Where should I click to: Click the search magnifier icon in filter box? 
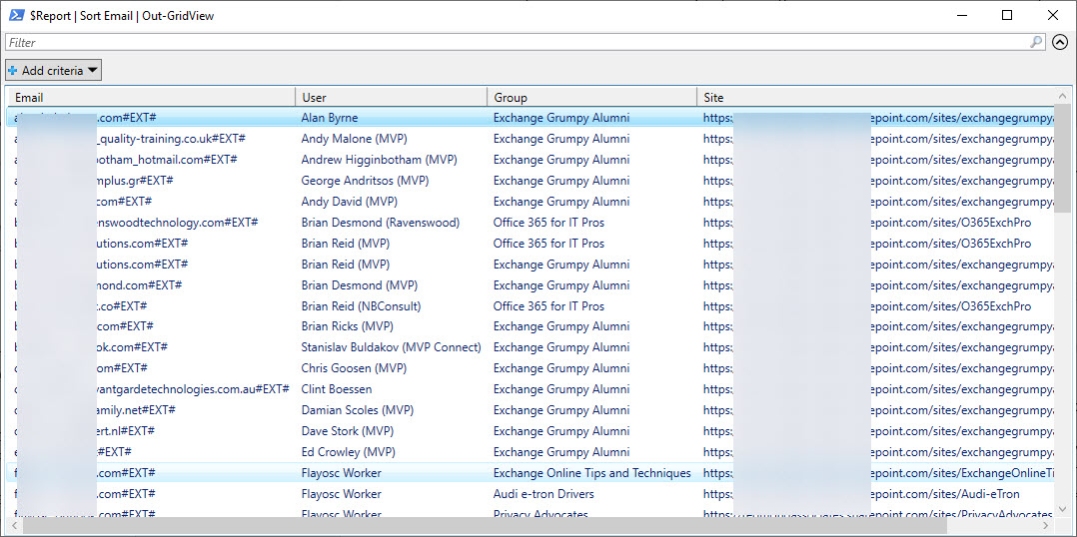tap(1036, 42)
